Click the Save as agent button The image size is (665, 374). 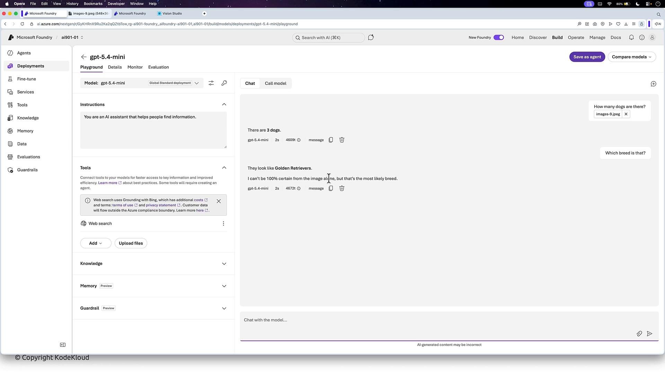point(587,57)
